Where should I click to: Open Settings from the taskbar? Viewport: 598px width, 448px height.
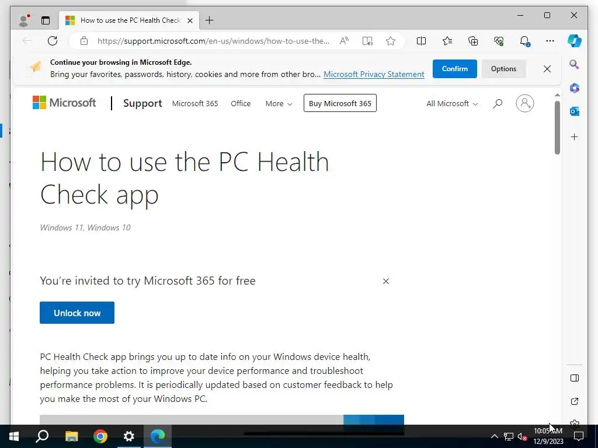[129, 436]
